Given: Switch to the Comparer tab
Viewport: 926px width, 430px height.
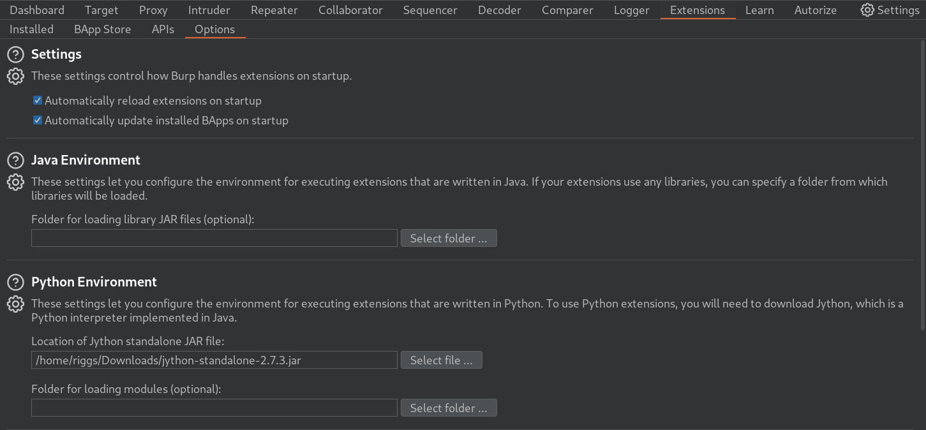Looking at the screenshot, I should 567,10.
